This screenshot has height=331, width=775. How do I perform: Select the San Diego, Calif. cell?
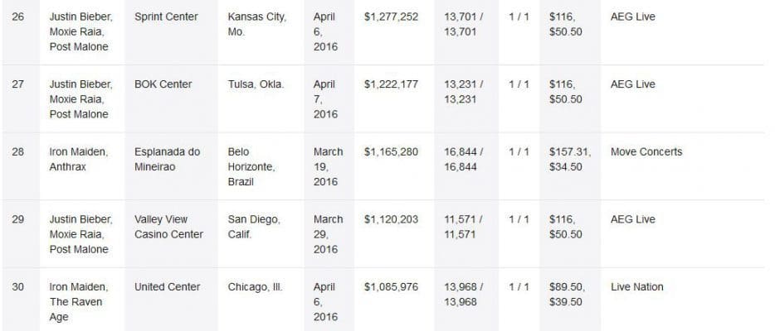tap(254, 227)
